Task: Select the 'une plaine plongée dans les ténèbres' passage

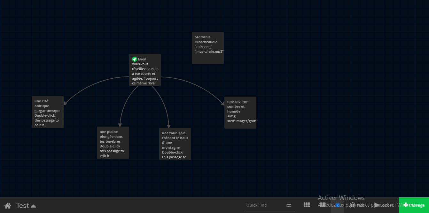Action: tap(113, 143)
